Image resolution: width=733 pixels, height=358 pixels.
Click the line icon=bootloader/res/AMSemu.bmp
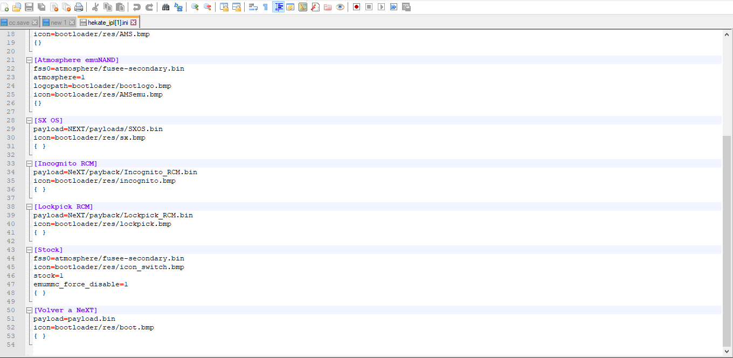click(x=98, y=95)
